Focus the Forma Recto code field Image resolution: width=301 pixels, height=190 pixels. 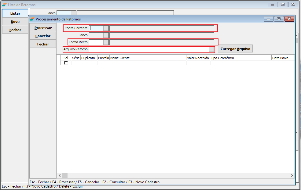(x=96, y=42)
